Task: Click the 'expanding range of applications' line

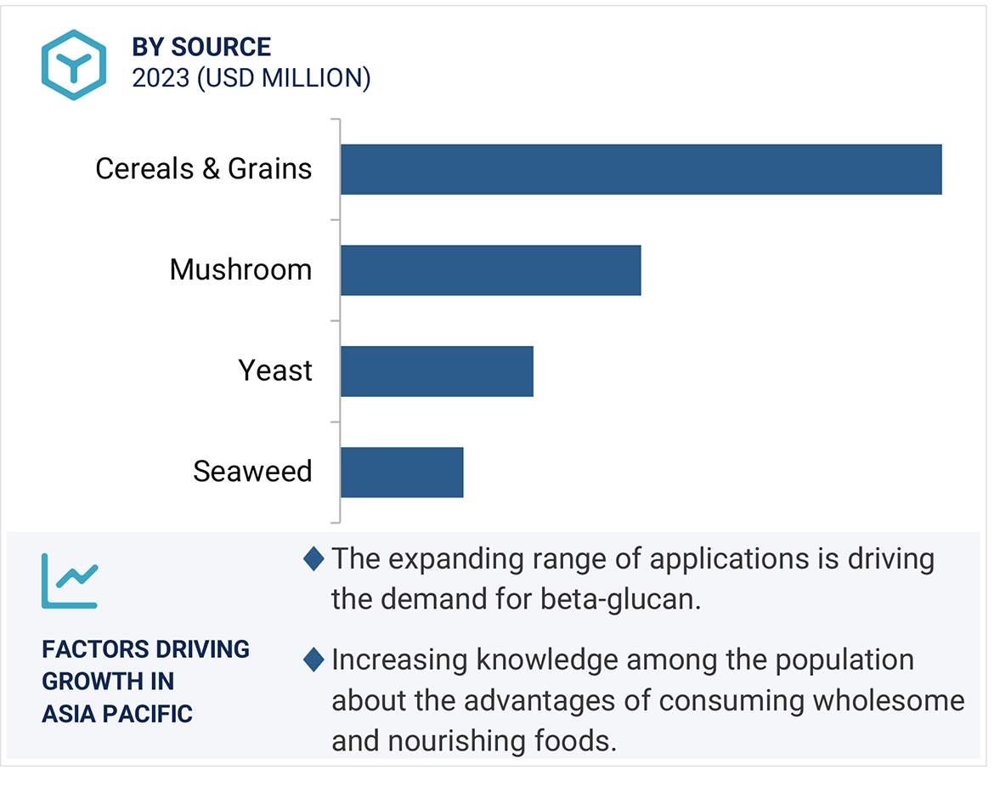Action: (x=632, y=558)
